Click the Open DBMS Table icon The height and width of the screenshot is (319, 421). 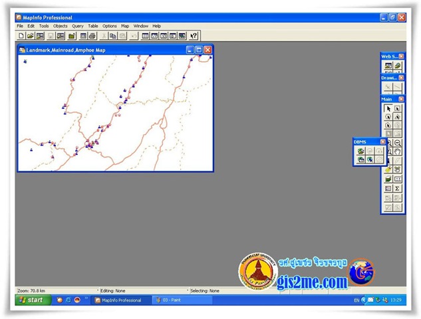(x=360, y=151)
